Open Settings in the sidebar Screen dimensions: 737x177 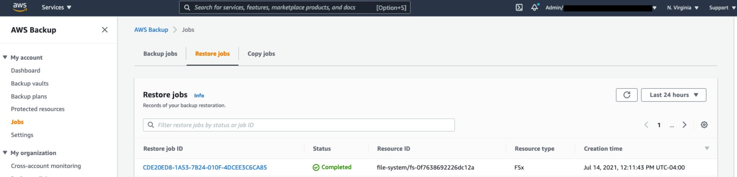22,135
